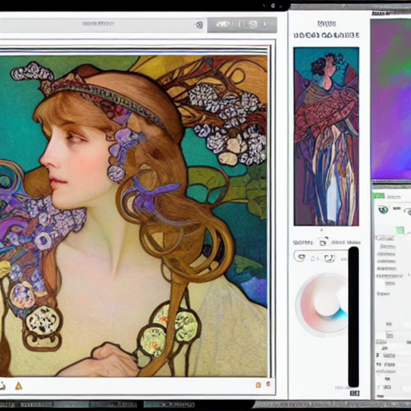
Task: Click the eye-shaped icon in the green-header panel
Action: point(383,209)
